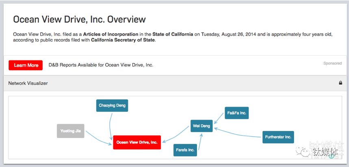Viewport: 349px width, 167px height.
Task: Select the Farafa Inc. node
Action: (x=185, y=150)
